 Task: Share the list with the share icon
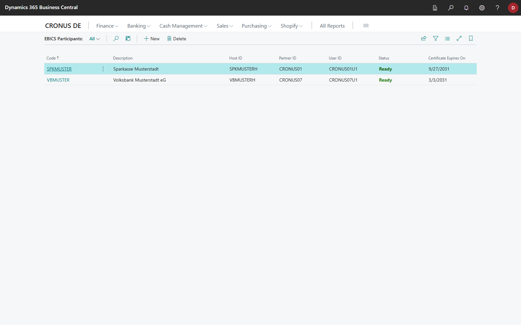pyautogui.click(x=424, y=39)
